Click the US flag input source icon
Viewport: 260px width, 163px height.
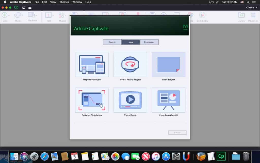[242, 2]
